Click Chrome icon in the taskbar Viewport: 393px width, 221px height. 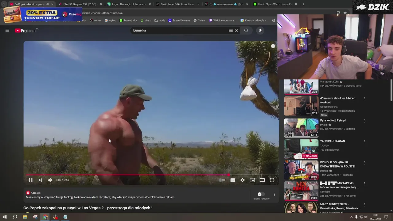tap(45, 217)
